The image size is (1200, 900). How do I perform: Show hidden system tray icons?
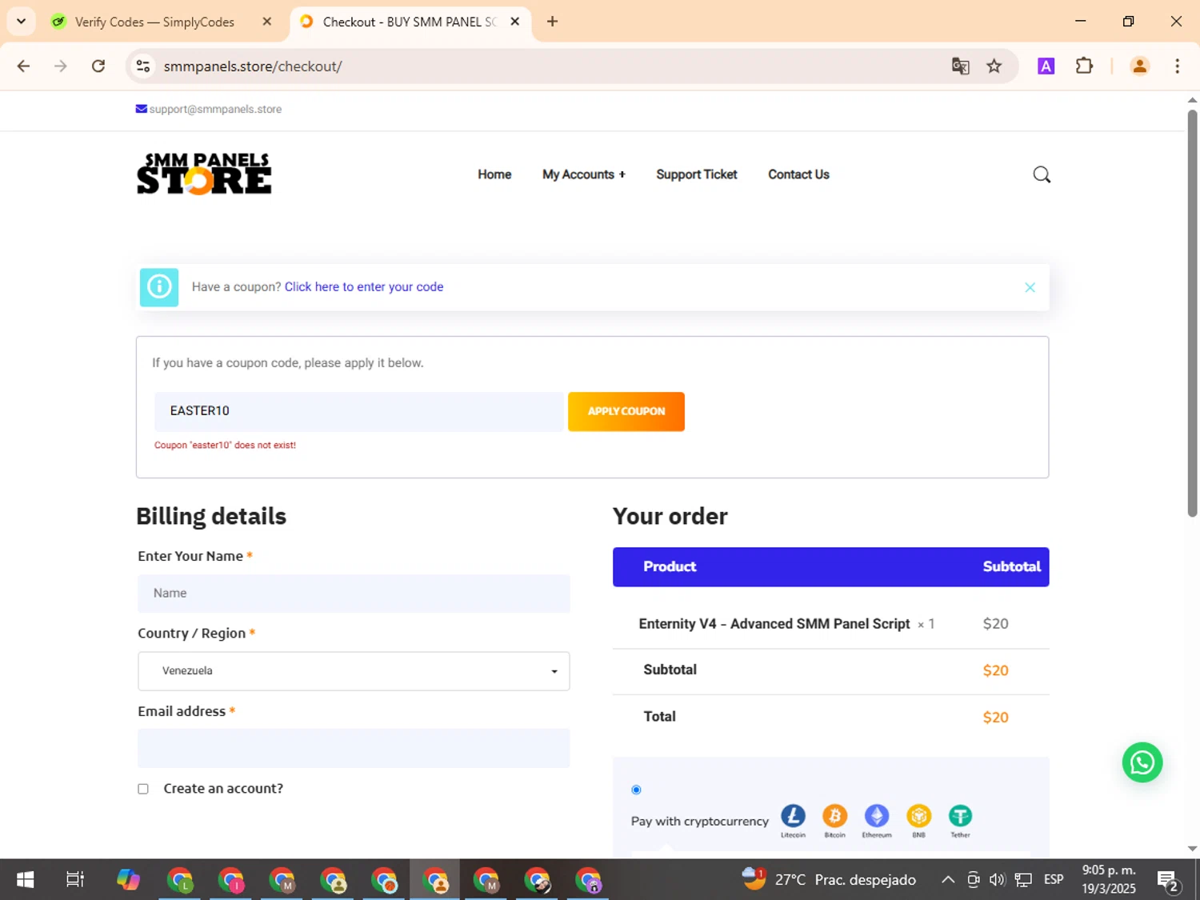(947, 880)
